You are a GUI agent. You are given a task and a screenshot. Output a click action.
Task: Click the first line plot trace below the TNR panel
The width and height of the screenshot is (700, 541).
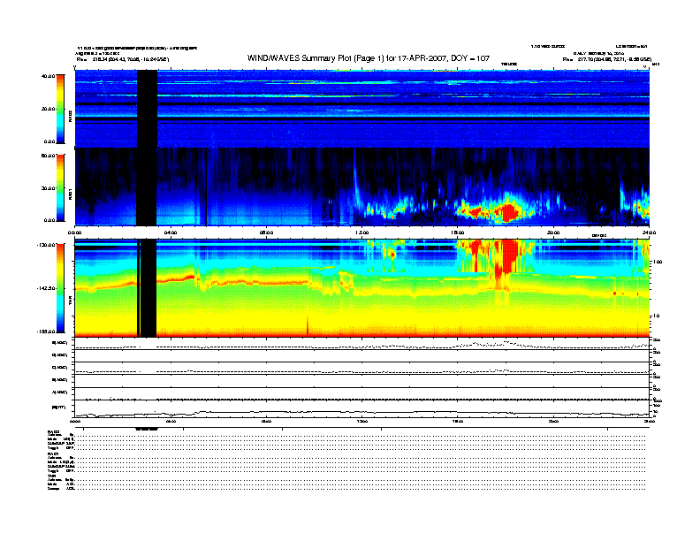[x=361, y=347]
